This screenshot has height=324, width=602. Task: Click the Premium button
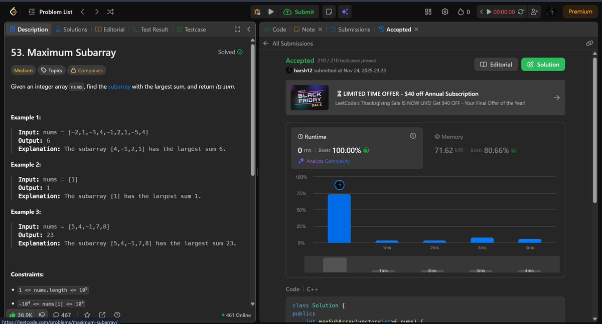580,12
